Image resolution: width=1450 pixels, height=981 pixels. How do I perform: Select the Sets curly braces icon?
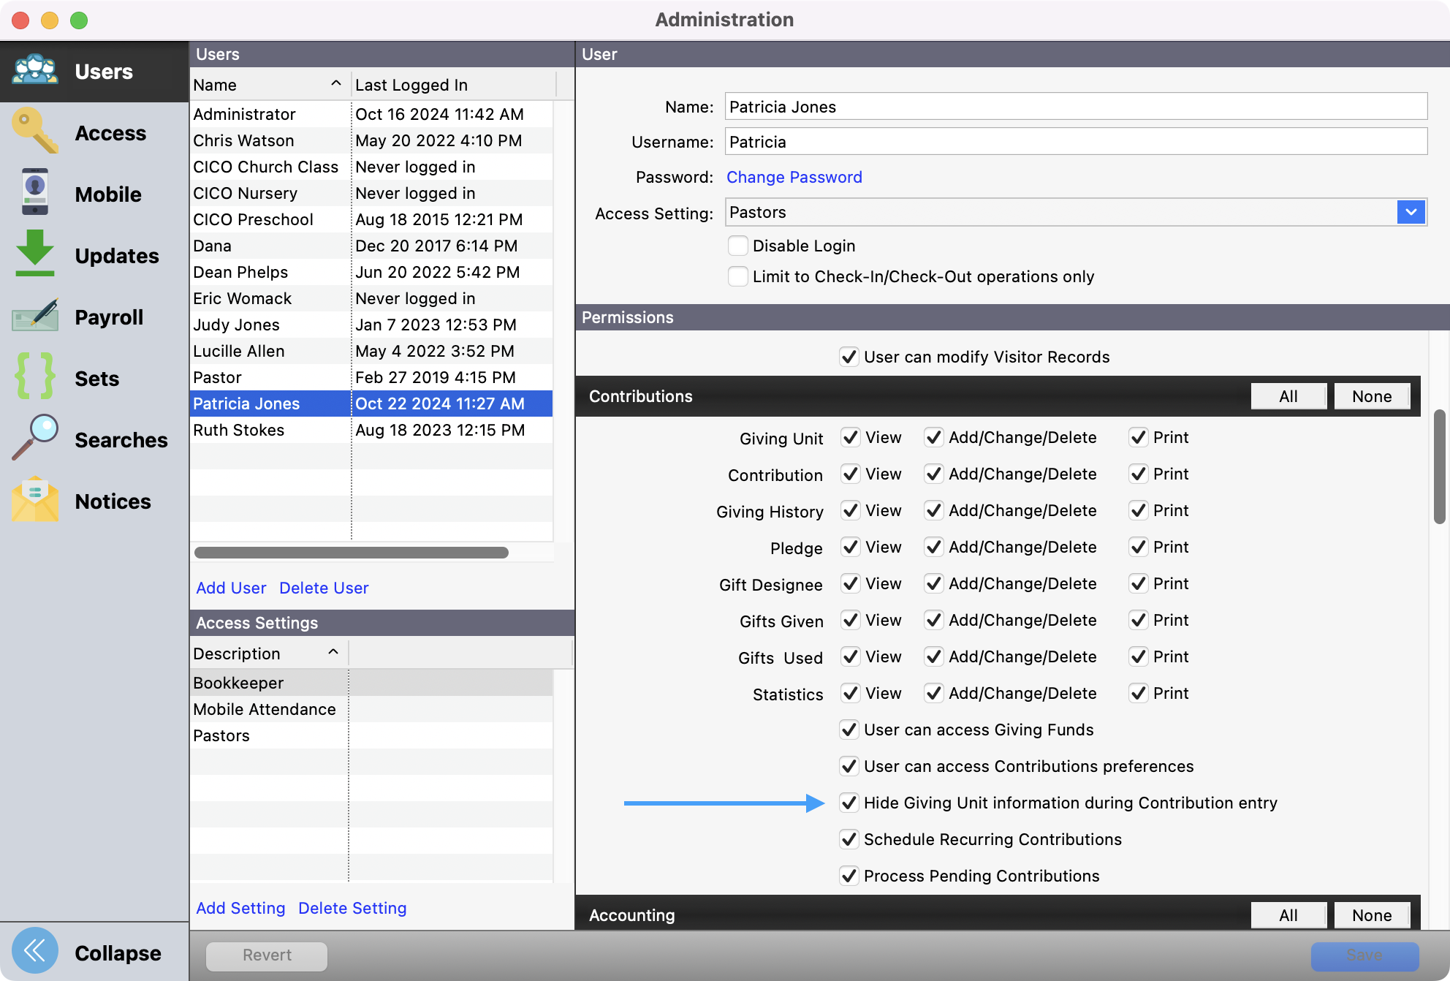pyautogui.click(x=34, y=376)
